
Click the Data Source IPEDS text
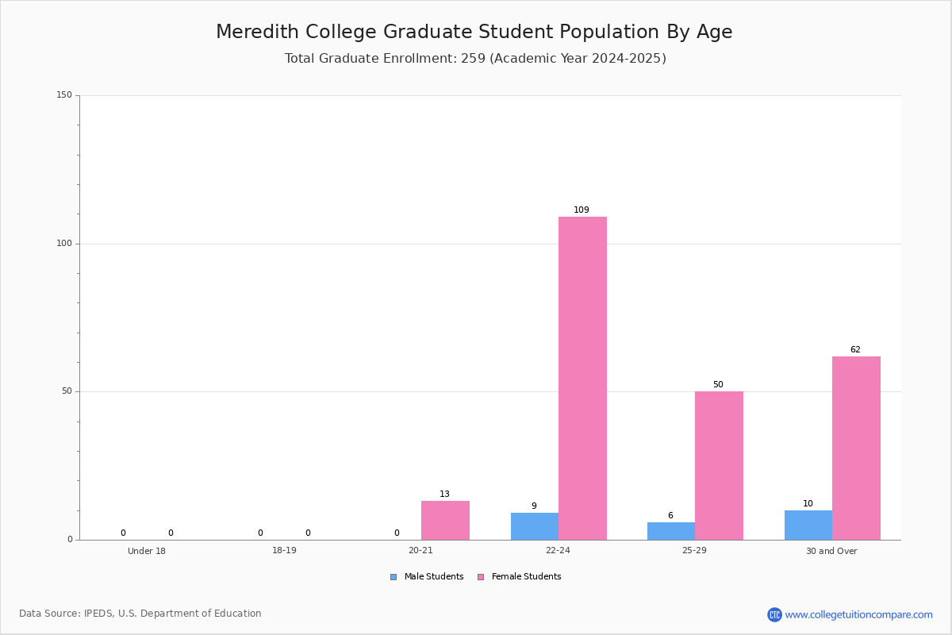(140, 614)
